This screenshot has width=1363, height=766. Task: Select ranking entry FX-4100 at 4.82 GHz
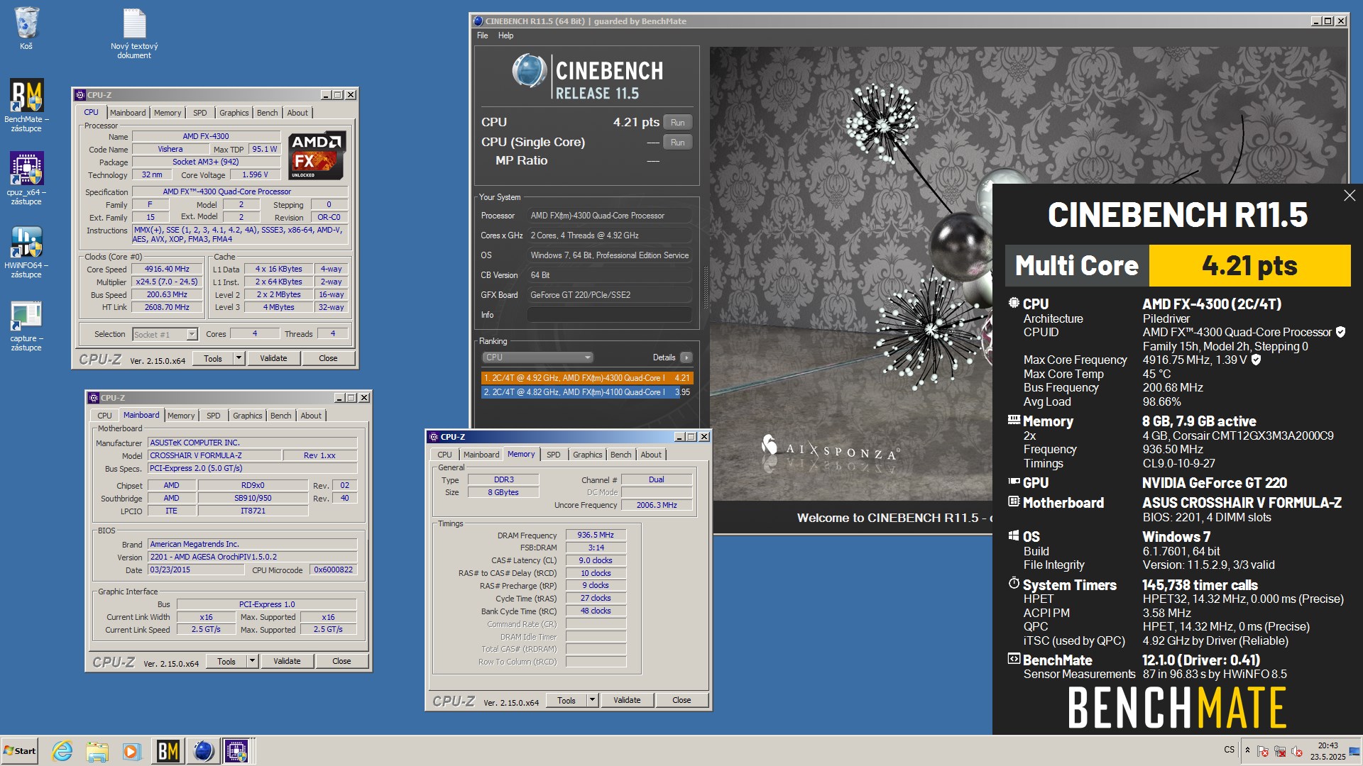coord(586,392)
